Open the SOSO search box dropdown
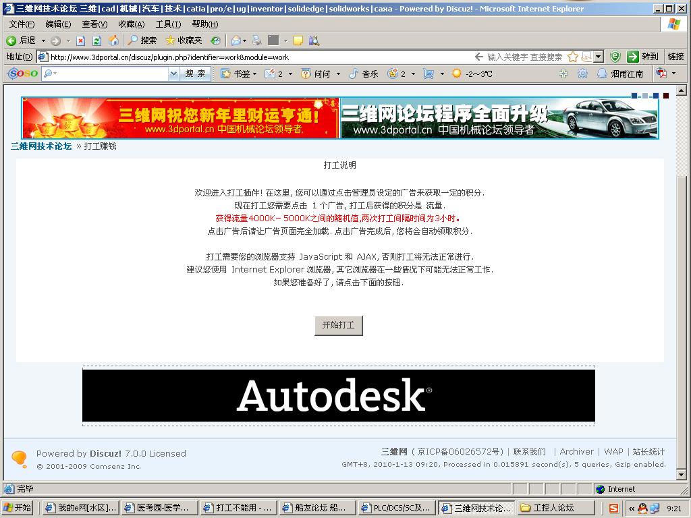 click(x=173, y=74)
